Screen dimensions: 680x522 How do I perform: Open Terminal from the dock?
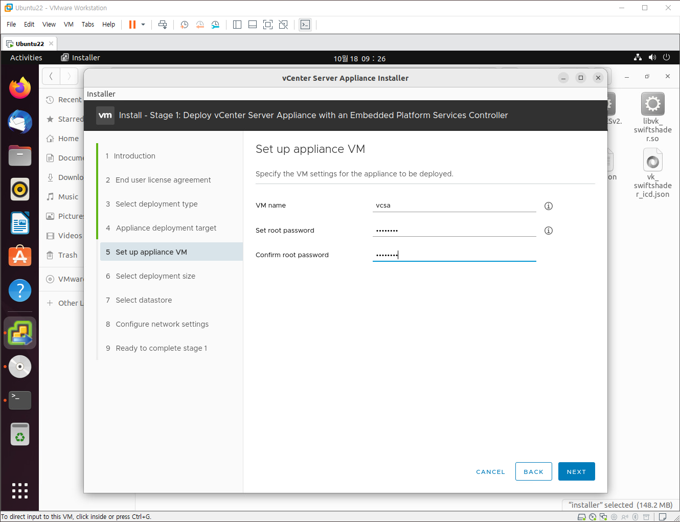click(20, 400)
